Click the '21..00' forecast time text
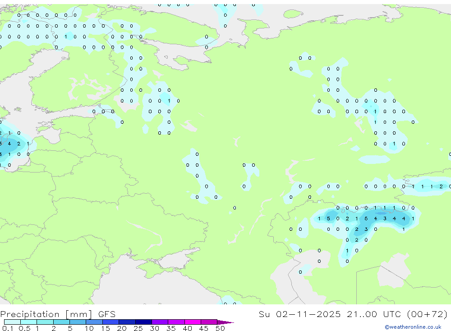The image size is (451, 331). 362,314
